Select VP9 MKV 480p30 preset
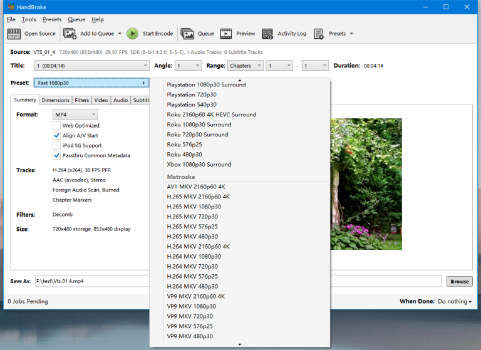The width and height of the screenshot is (481, 350). [x=190, y=336]
